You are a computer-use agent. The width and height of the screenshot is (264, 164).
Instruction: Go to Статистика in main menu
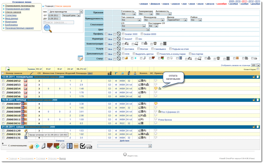click(x=11, y=15)
